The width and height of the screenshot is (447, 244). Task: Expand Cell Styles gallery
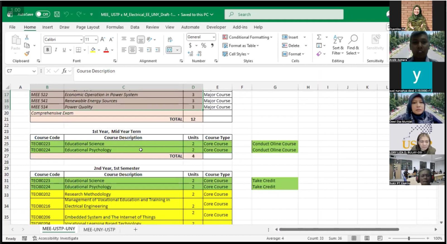click(236, 54)
